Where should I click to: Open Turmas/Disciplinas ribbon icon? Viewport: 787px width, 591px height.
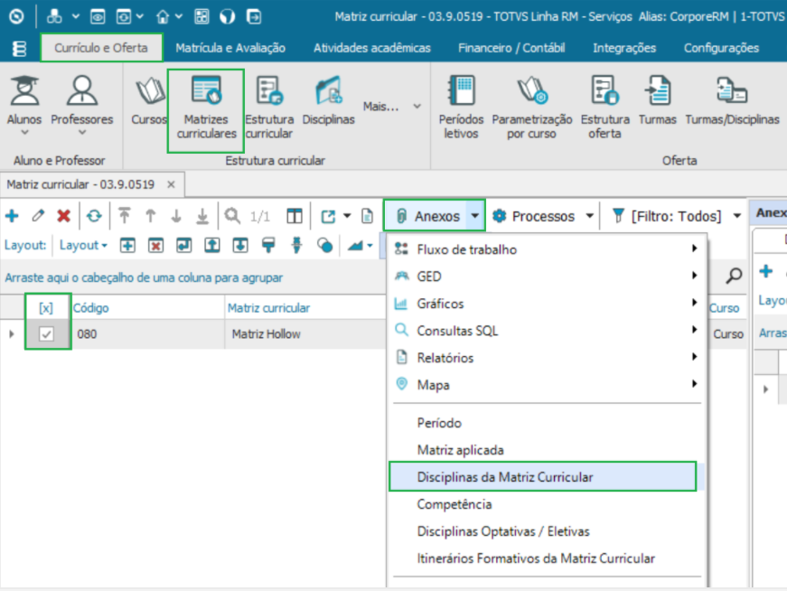732,100
